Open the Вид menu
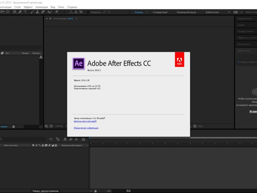The height and width of the screenshot is (193, 257). [x=53, y=7]
